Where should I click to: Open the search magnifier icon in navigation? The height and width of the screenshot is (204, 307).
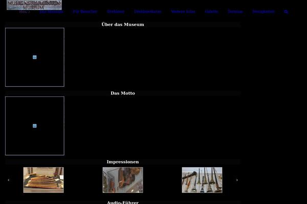286,12
